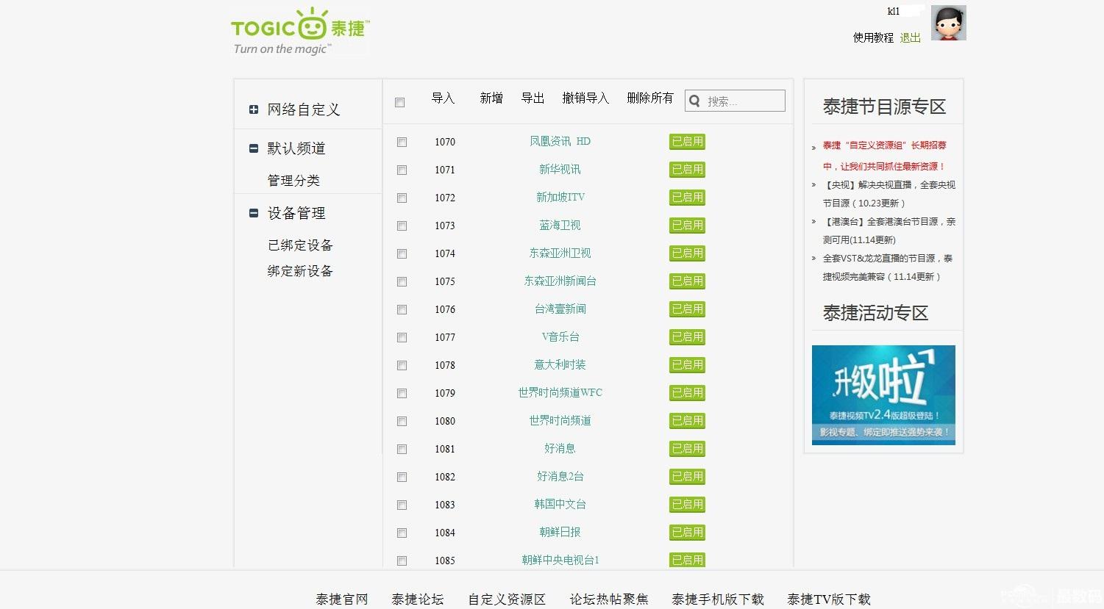Click channel number 1077
This screenshot has width=1104, height=609.
[x=445, y=337]
